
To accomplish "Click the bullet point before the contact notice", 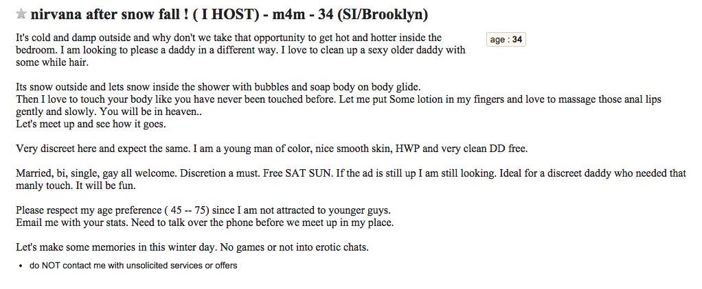I will click(21, 266).
